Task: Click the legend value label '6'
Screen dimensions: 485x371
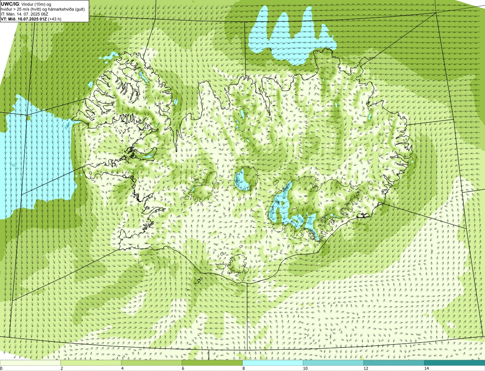Action: pos(183,368)
